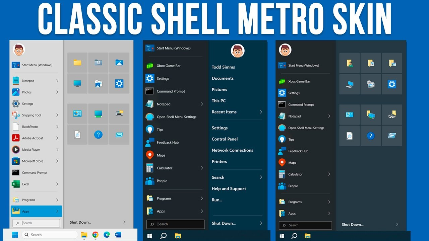Expand the Programs arrow in the light-gray menu
Viewport: 429px width, 241px height.
tap(57, 200)
